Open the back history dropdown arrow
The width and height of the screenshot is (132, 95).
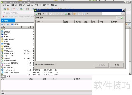(5, 24)
